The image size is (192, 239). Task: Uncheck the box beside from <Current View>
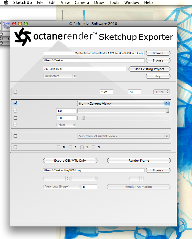click(x=15, y=103)
